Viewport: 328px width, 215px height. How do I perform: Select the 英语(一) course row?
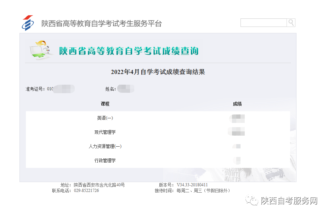point(158,118)
